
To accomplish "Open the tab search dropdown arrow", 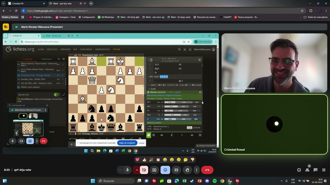I will (x=3, y=4).
